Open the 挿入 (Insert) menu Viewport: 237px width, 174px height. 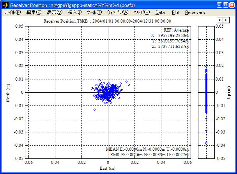click(x=75, y=12)
